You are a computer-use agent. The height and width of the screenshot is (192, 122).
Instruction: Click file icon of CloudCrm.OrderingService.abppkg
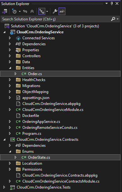point(18,104)
